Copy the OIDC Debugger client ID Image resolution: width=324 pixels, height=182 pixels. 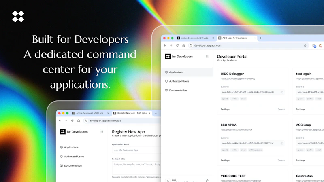[x=282, y=92]
